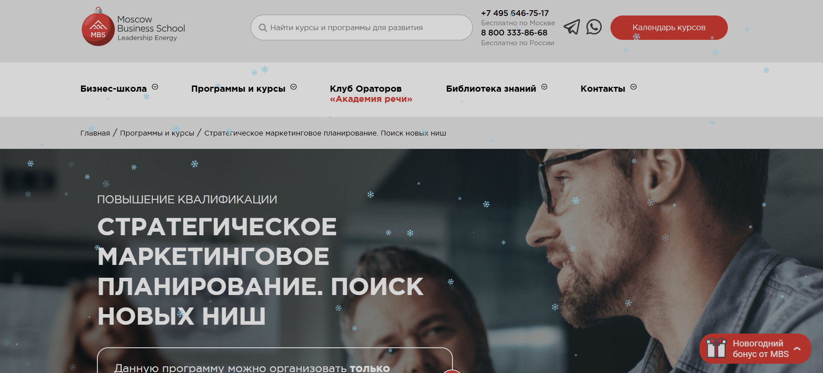Expand the Библиотека знаний dropdown arrow

tap(545, 87)
